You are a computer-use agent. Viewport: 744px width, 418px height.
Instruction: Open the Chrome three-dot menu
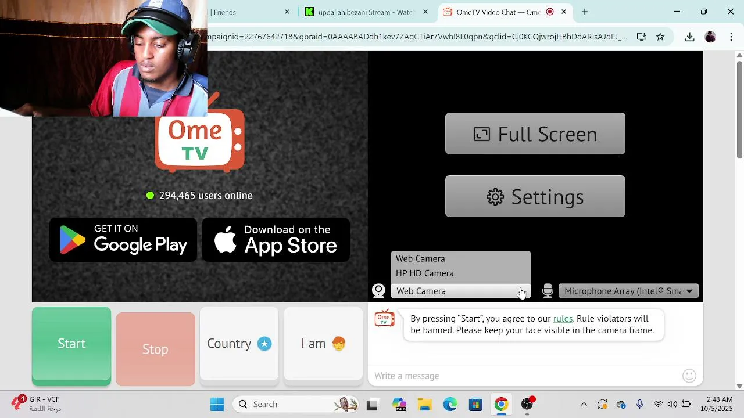pyautogui.click(x=731, y=37)
